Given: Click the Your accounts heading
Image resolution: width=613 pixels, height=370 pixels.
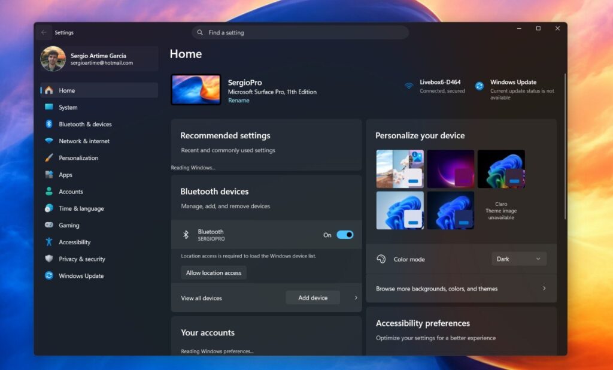Looking at the screenshot, I should (208, 333).
